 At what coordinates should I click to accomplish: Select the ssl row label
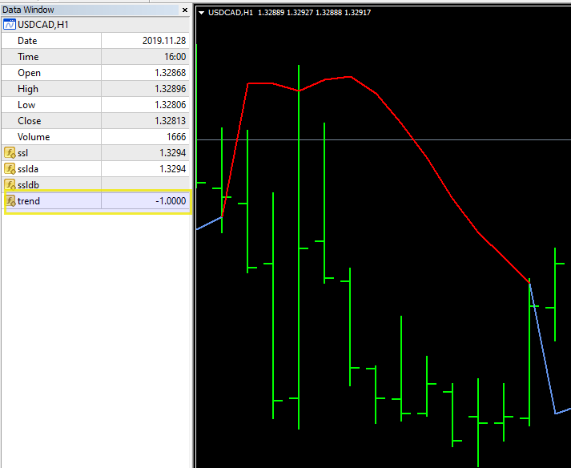pyautogui.click(x=23, y=153)
